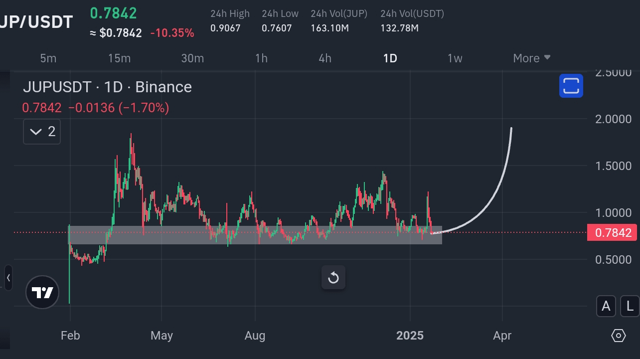Viewport: 640px width, 359px height.
Task: Open the More timeframes dropdown
Action: point(531,58)
